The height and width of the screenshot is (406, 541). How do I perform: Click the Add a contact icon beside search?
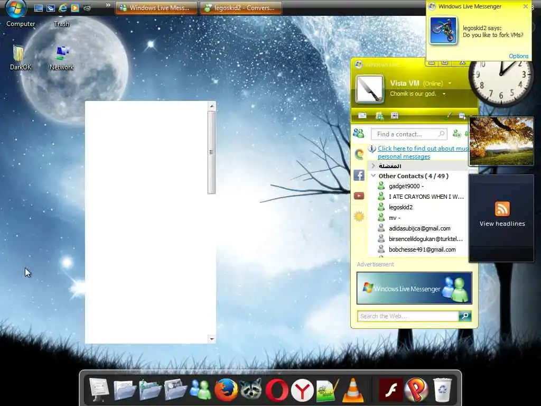point(456,134)
